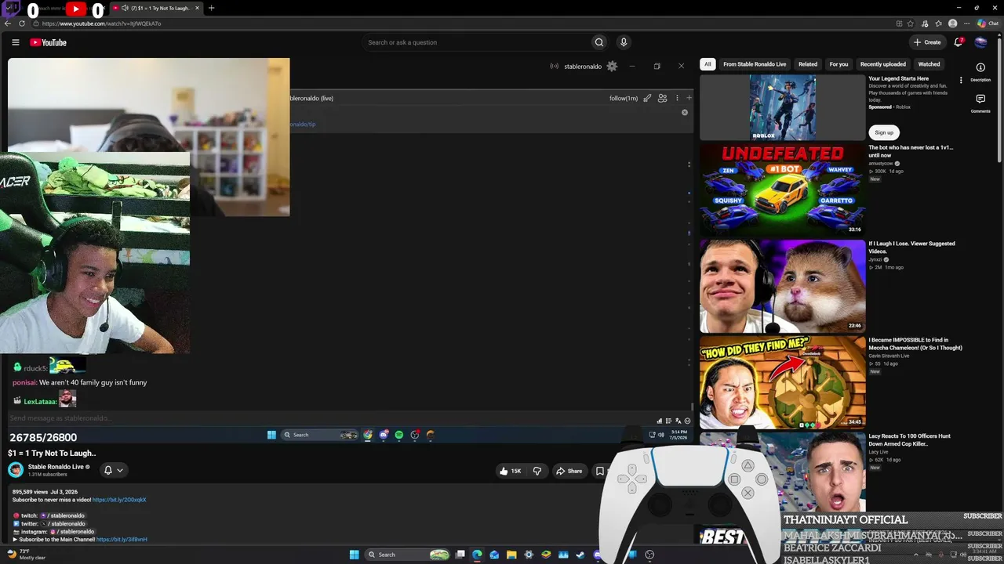Follow the bit.ly/2O0xqkX subscribe link

click(x=119, y=500)
